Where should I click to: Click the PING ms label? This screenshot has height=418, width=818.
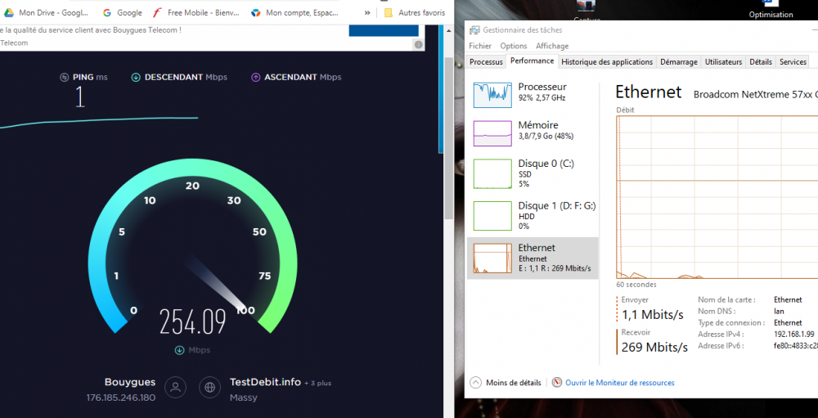90,77
